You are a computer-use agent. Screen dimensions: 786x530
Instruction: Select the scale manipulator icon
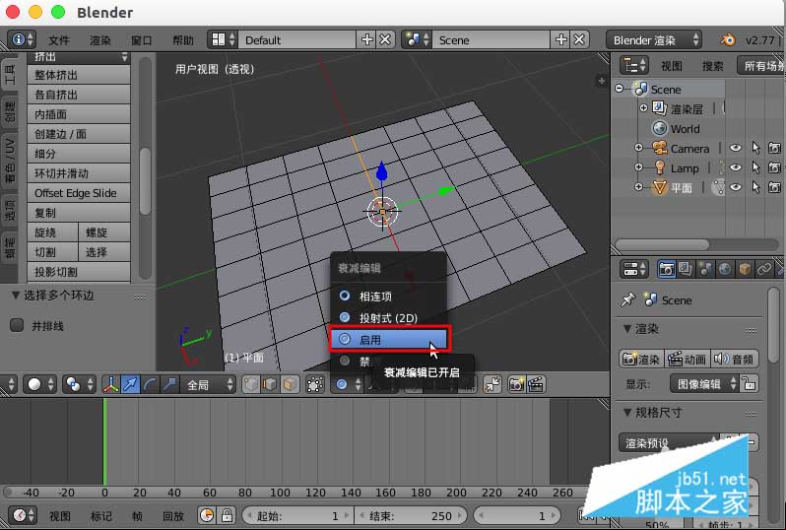(x=169, y=384)
